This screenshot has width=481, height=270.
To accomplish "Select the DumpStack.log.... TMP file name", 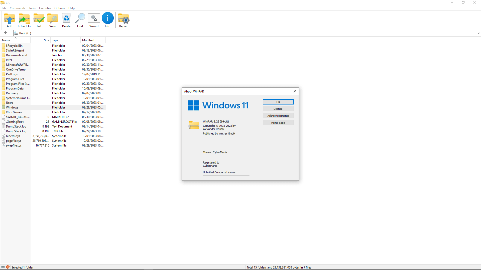I will pos(18,131).
